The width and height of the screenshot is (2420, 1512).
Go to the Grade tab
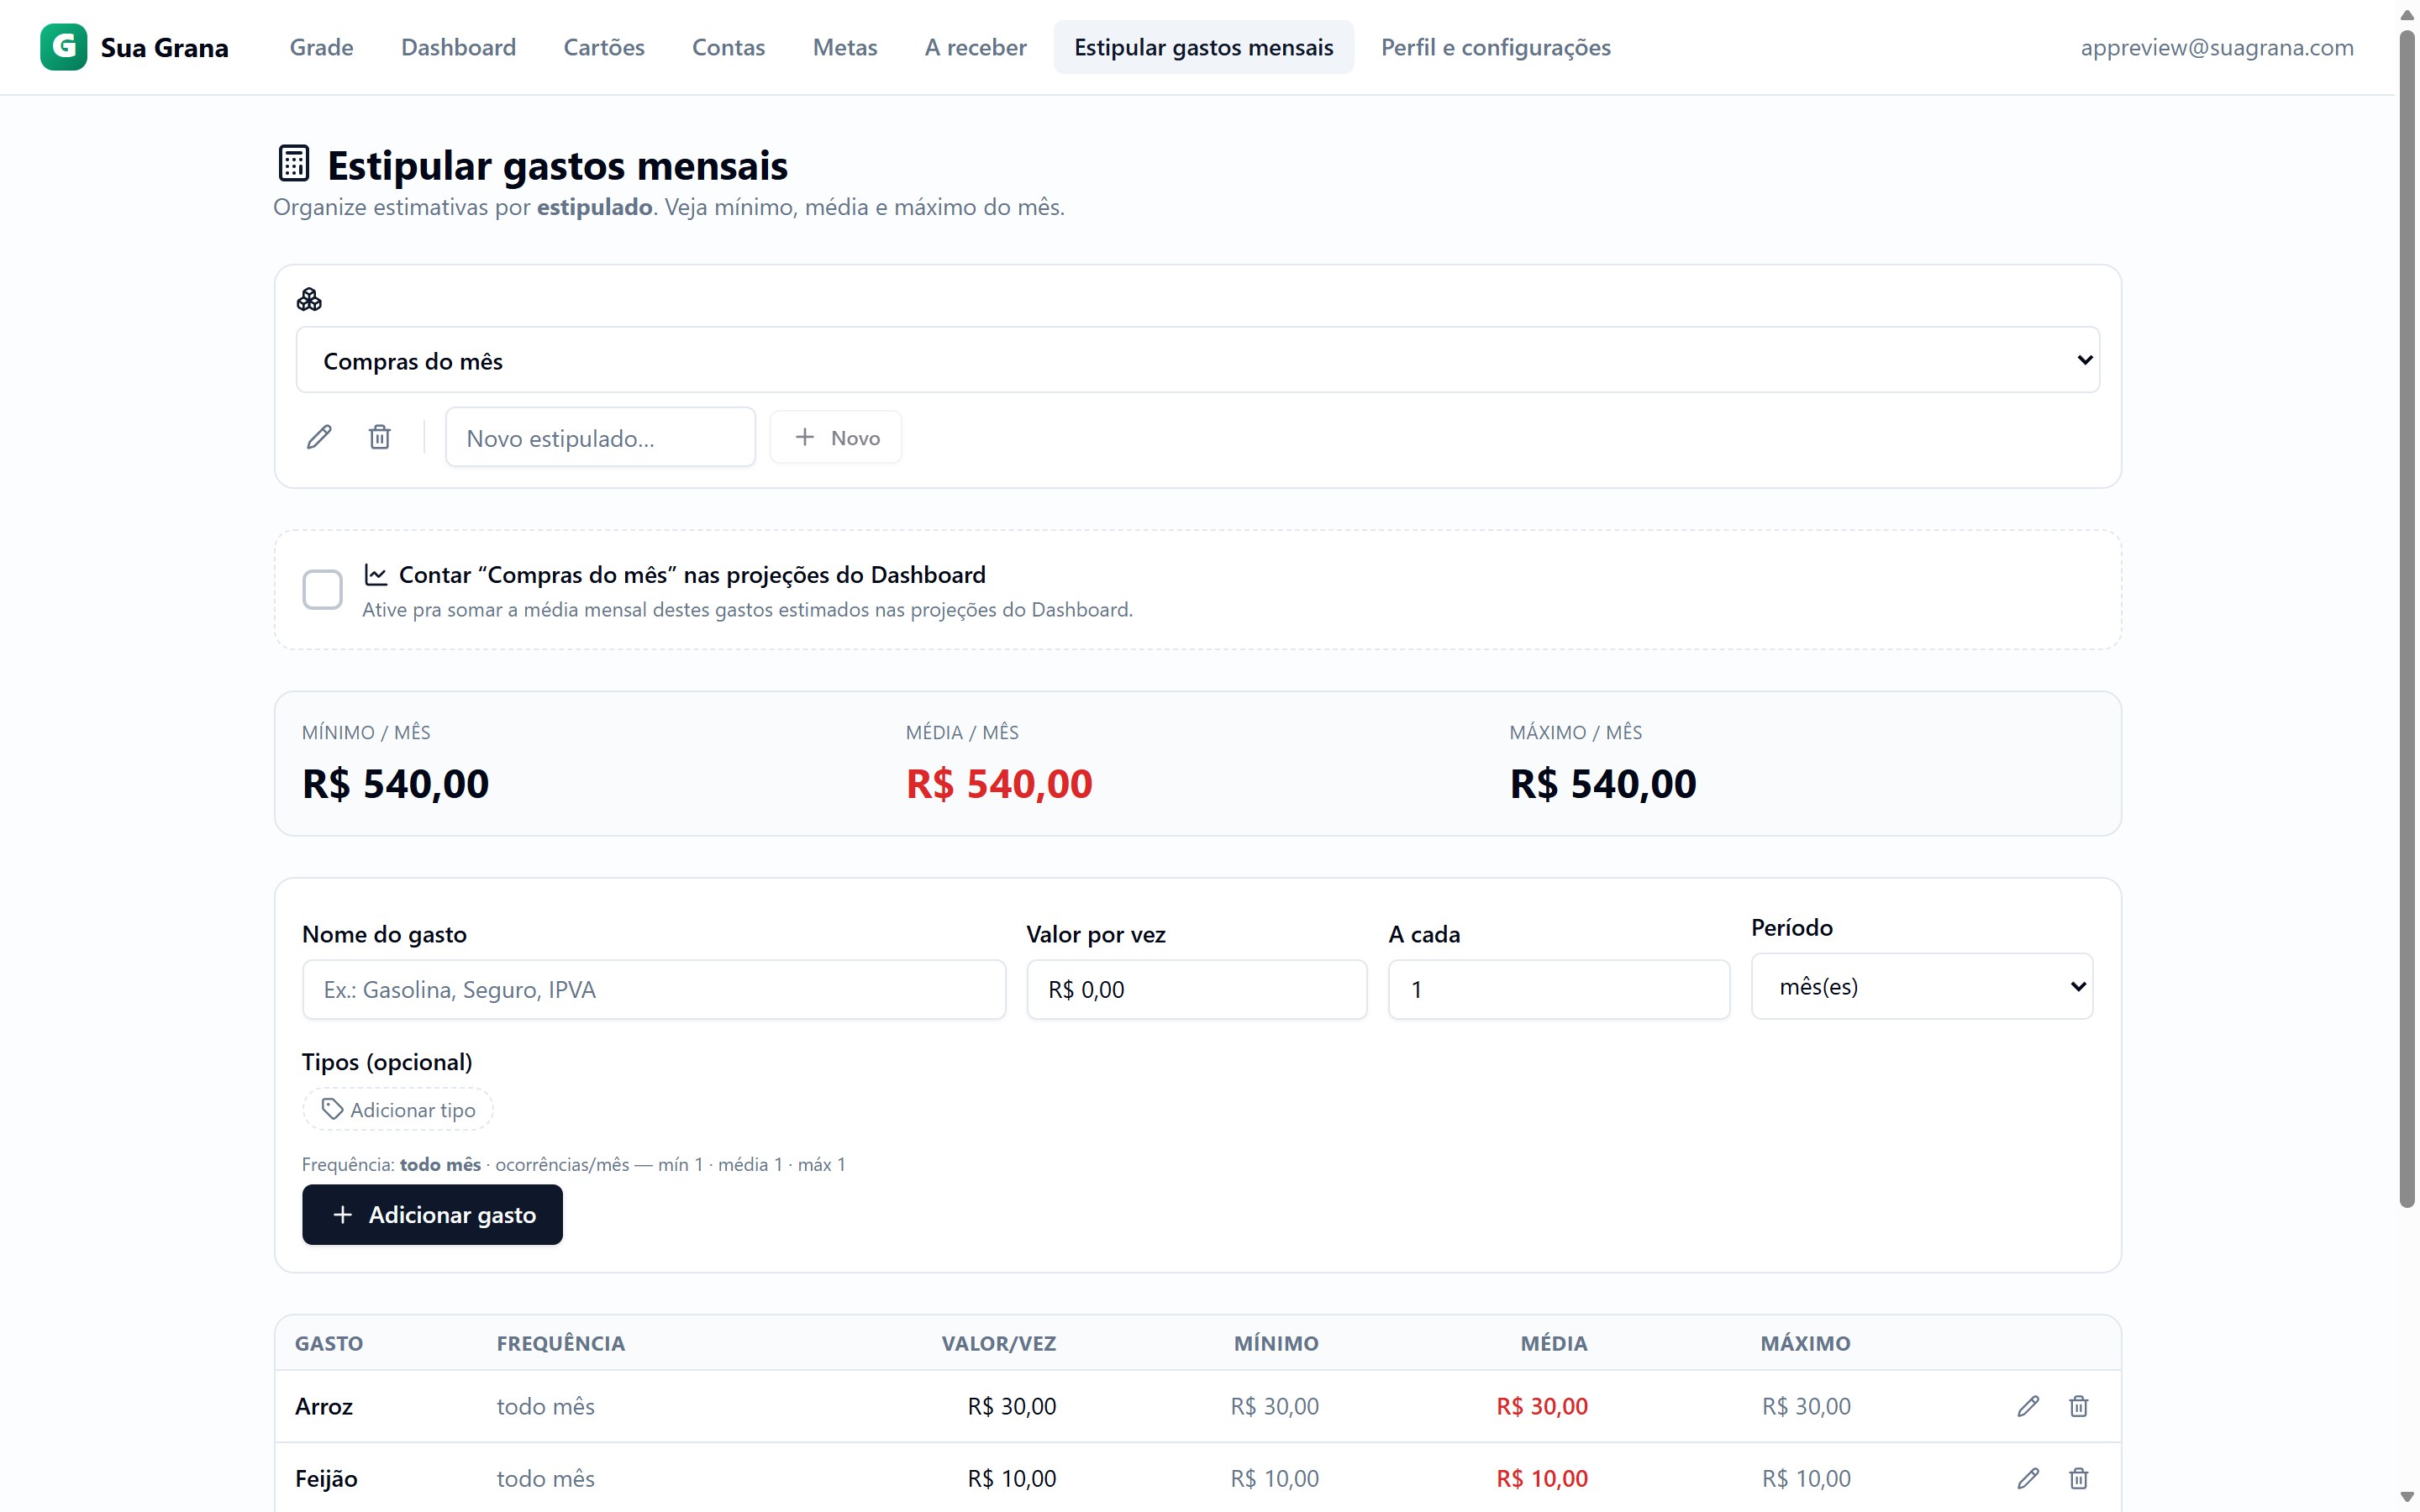[321, 47]
